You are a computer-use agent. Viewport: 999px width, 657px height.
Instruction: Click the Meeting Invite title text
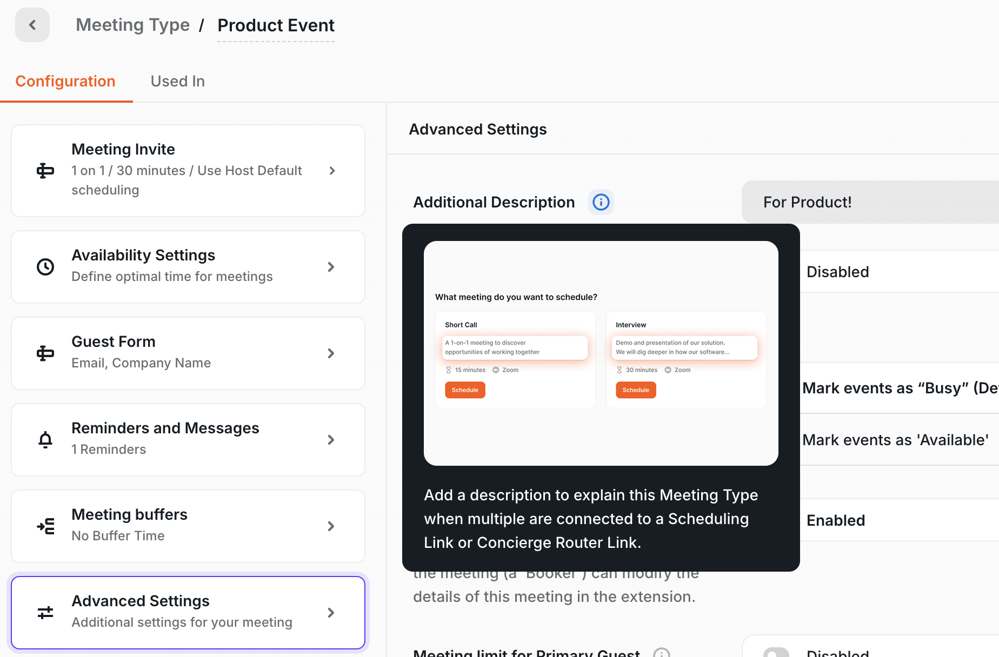click(x=123, y=149)
